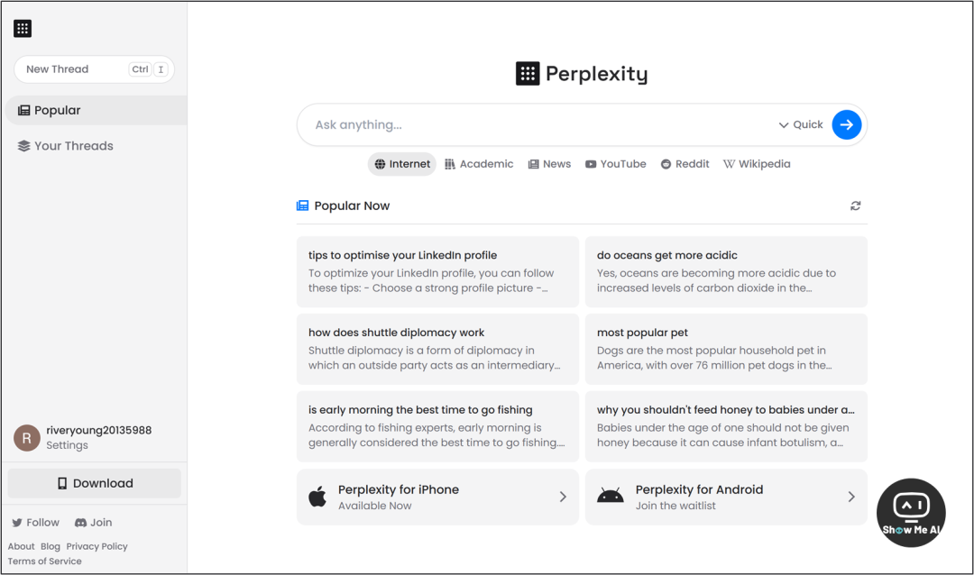Open Your Threads in sidebar

point(73,146)
